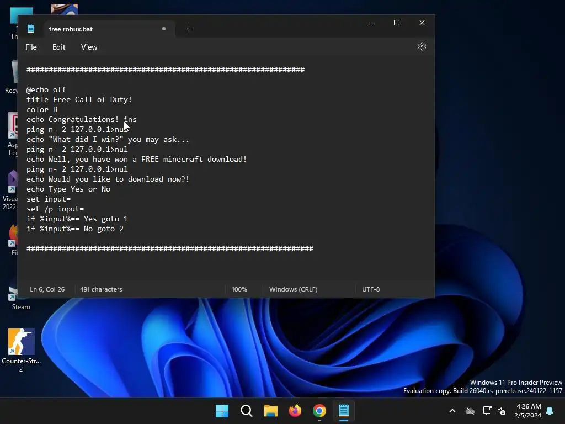This screenshot has width=565, height=424.
Task: Click unsaved dot on free robux.bat tab
Action: 164,29
